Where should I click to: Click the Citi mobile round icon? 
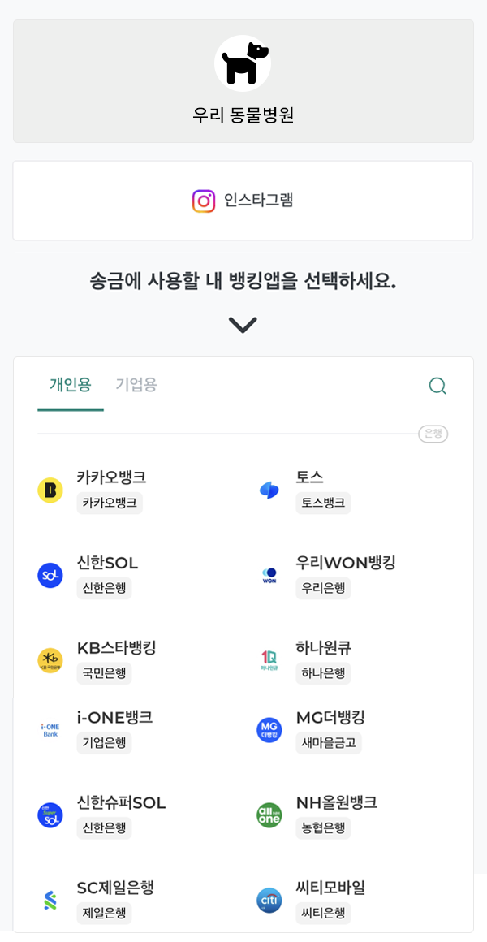pyautogui.click(x=269, y=900)
